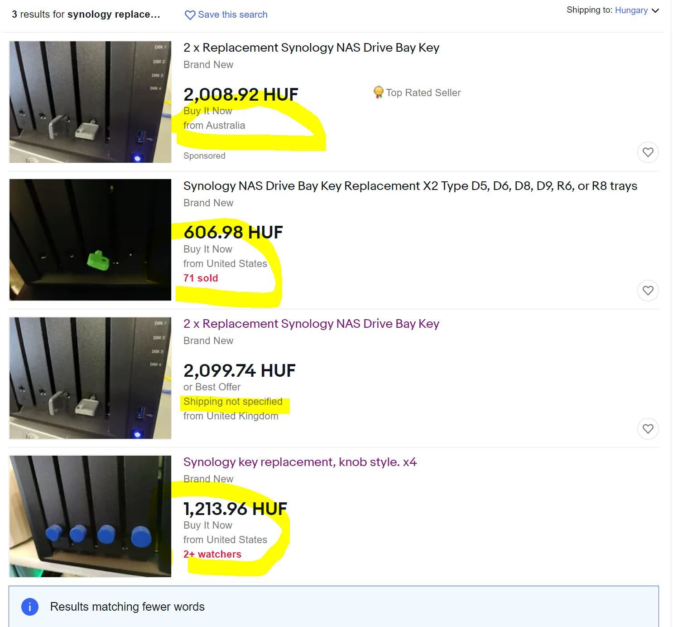Open the visited purple 2 x Replacement Synology listing title
Viewport: 673px width, 627px height.
pyautogui.click(x=311, y=324)
